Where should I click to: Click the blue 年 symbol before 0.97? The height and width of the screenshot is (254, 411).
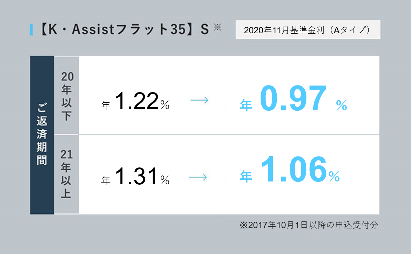[x=246, y=105]
